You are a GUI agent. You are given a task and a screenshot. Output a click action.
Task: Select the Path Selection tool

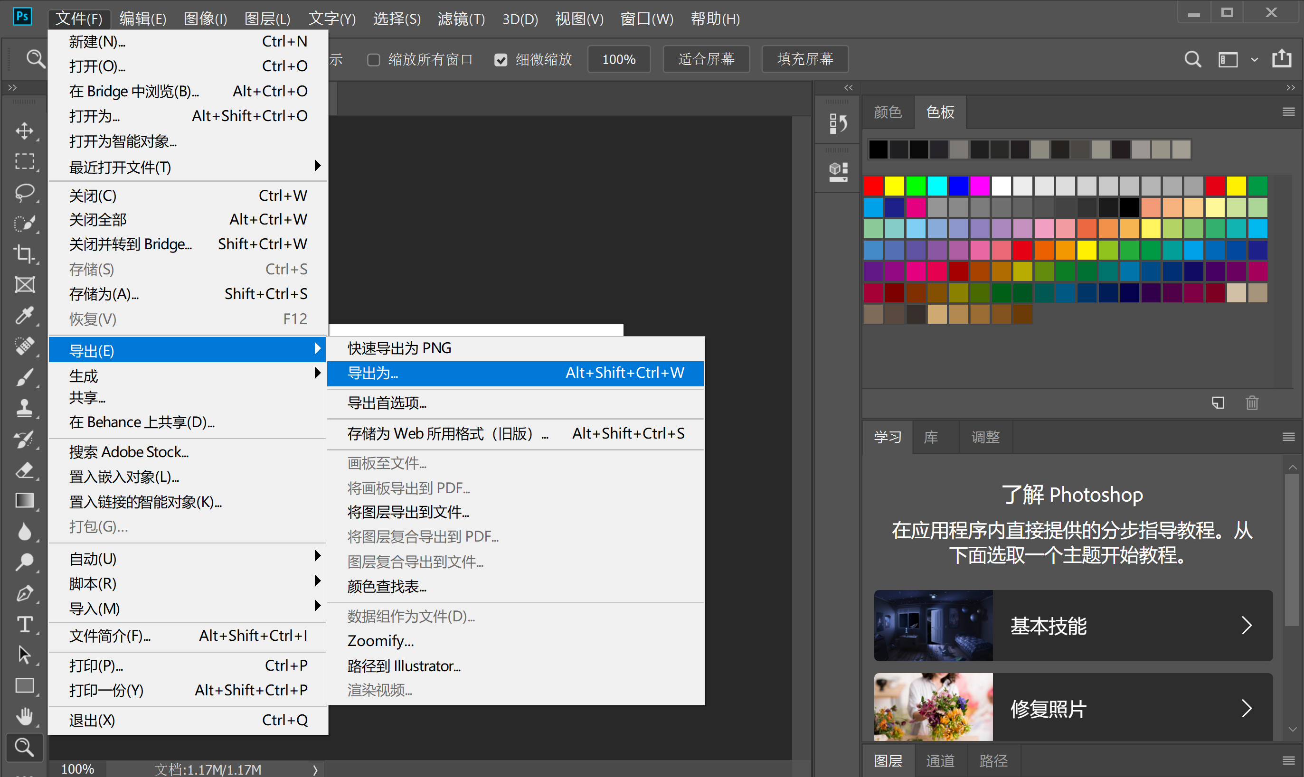(25, 655)
